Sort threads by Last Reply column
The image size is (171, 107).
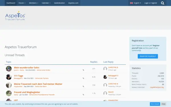pyautogui.click(x=108, y=62)
